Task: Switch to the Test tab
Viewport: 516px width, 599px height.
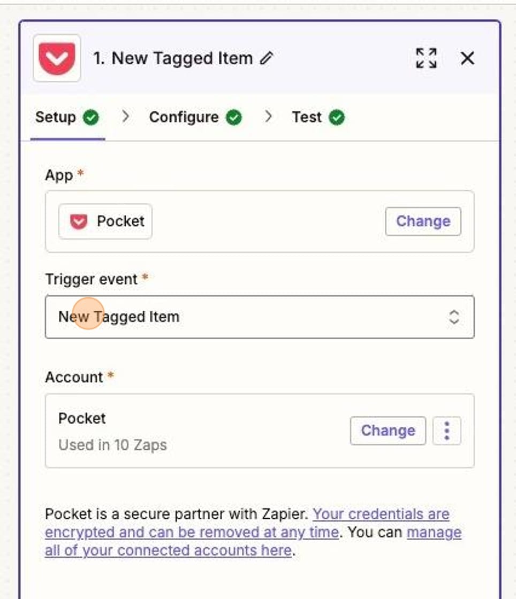Action: tap(307, 117)
